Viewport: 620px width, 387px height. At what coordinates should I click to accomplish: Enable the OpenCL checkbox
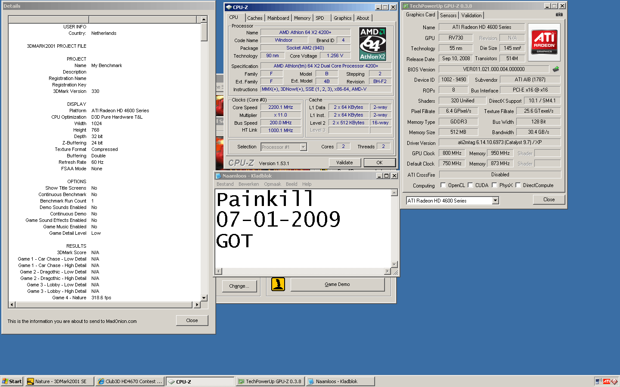pos(443,185)
